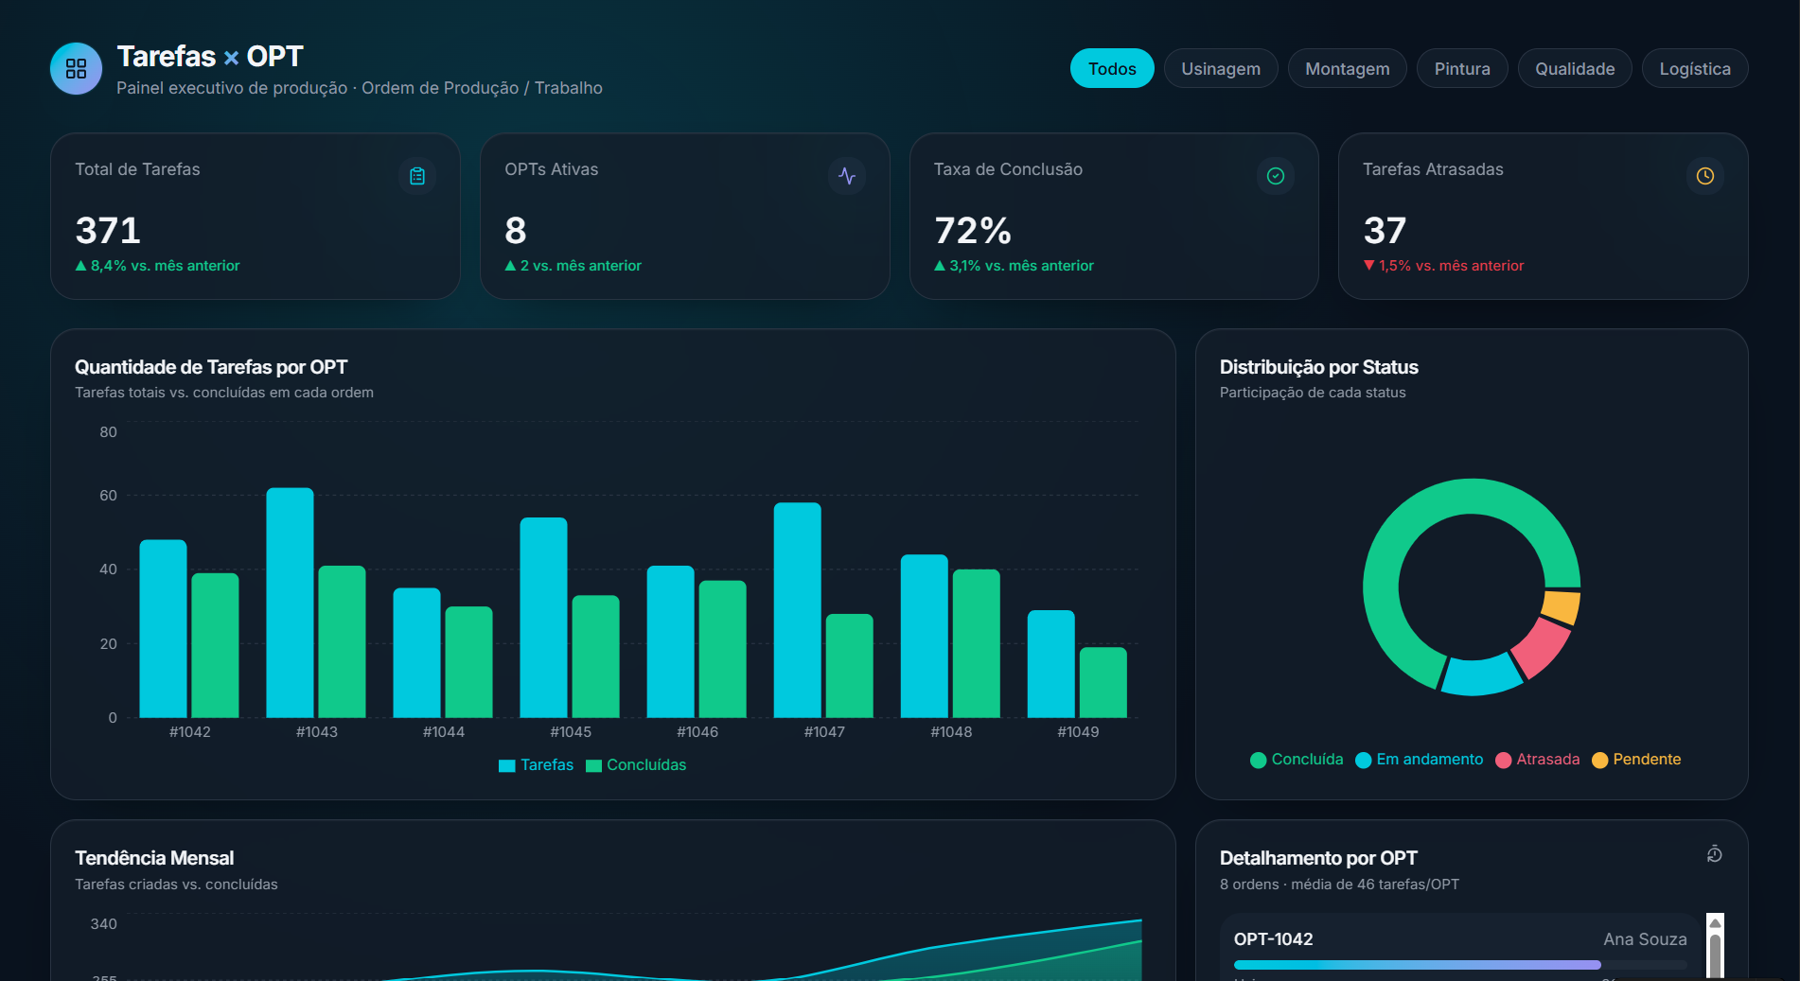The image size is (1800, 981).
Task: Click the clipboard icon in Total de Tarefas card
Action: click(x=417, y=176)
